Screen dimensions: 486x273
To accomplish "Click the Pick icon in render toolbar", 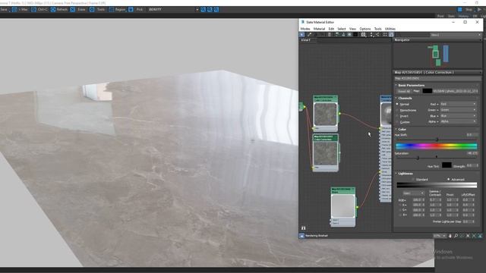I will (131, 10).
